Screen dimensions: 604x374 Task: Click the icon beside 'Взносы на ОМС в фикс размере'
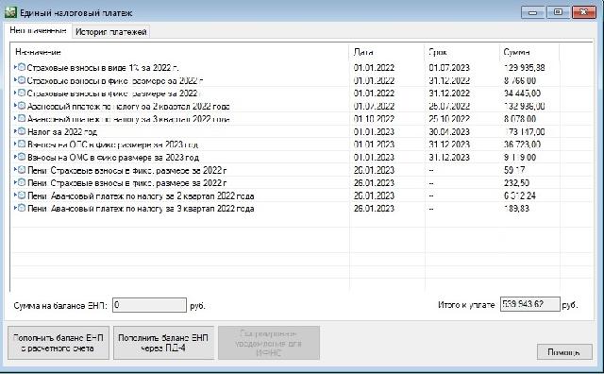(x=22, y=157)
